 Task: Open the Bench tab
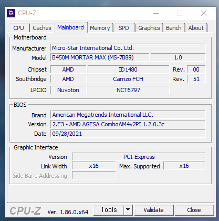pos(174,28)
